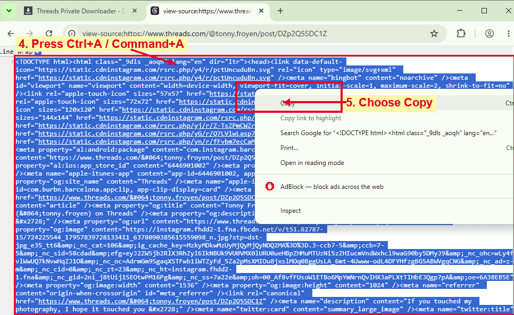Close the view-source tab
Screen dimensions: 514x315
coord(261,11)
